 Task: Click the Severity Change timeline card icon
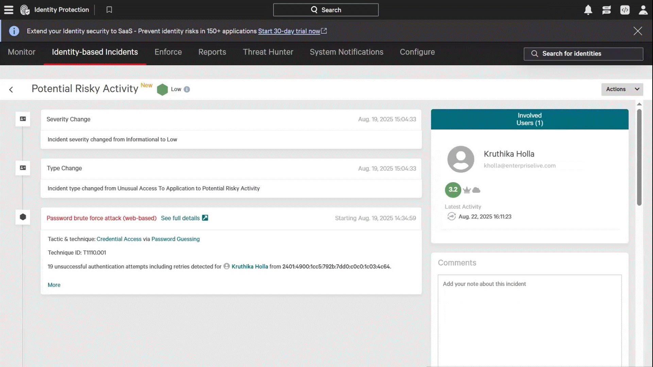pos(23,119)
